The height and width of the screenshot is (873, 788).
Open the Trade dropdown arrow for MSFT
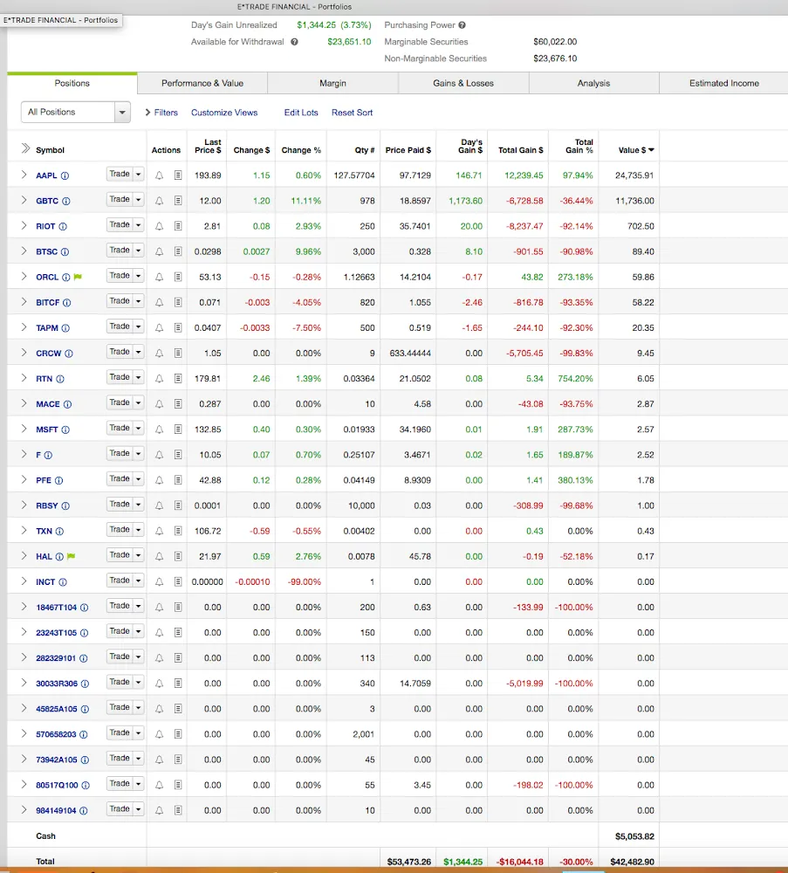pos(139,428)
